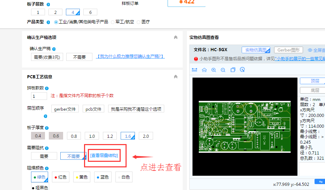Click help icon next to 板子厚度
Image resolution: width=325 pixels, height=190 pixels.
[x=47, y=128]
